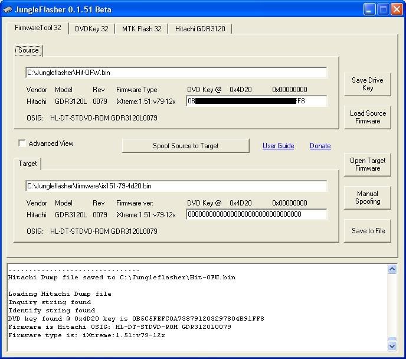
Task: Click the target firmware file path field
Action: (x=176, y=186)
